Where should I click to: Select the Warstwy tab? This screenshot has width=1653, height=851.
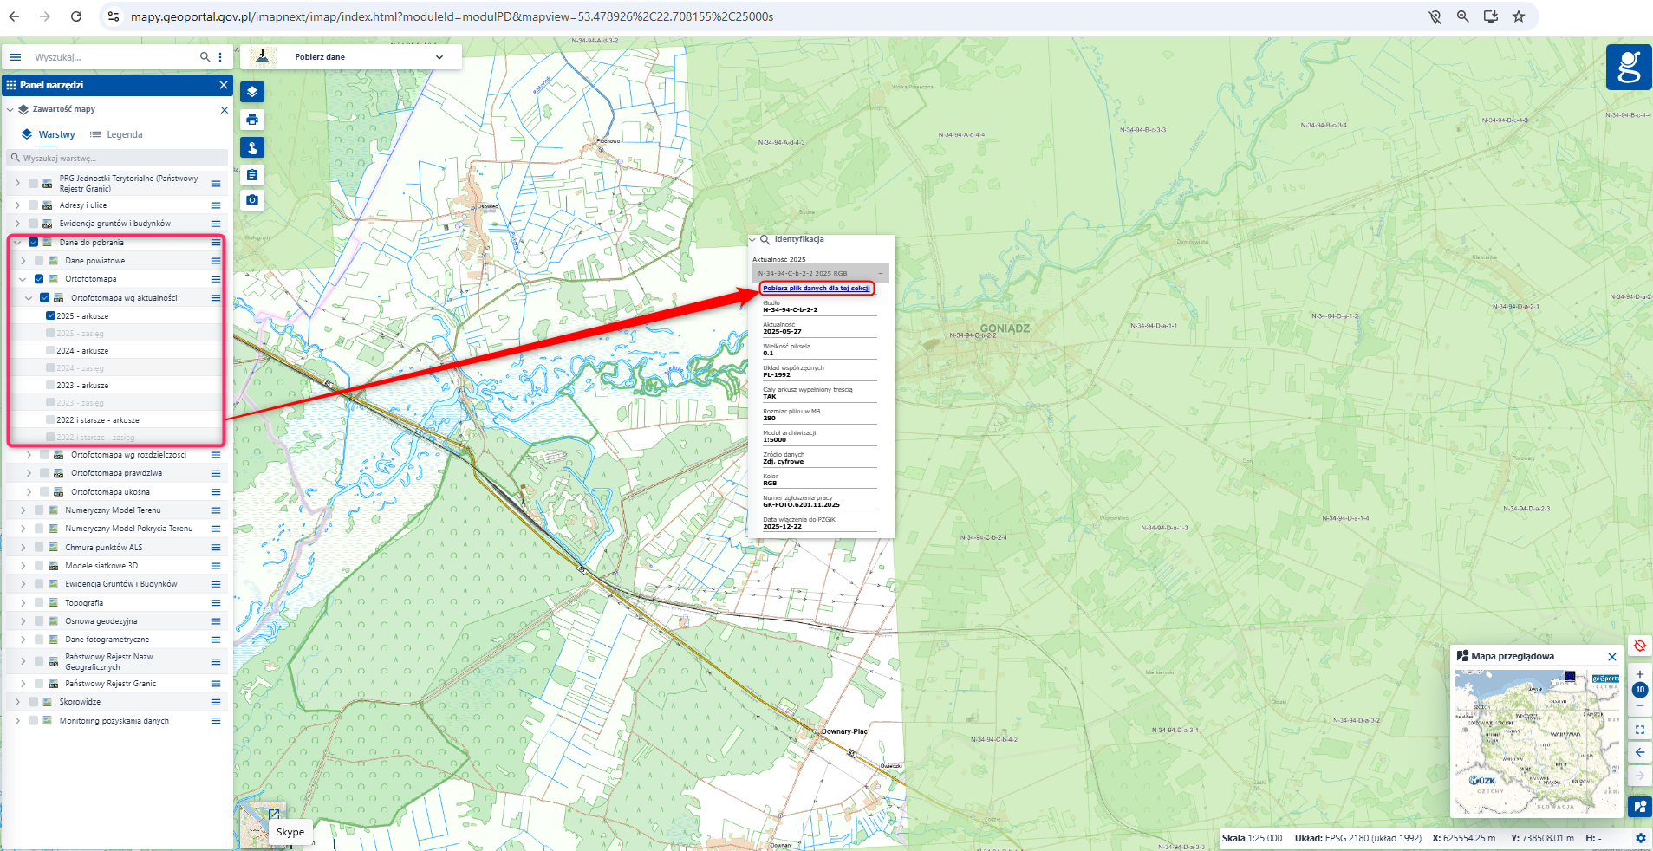point(49,134)
